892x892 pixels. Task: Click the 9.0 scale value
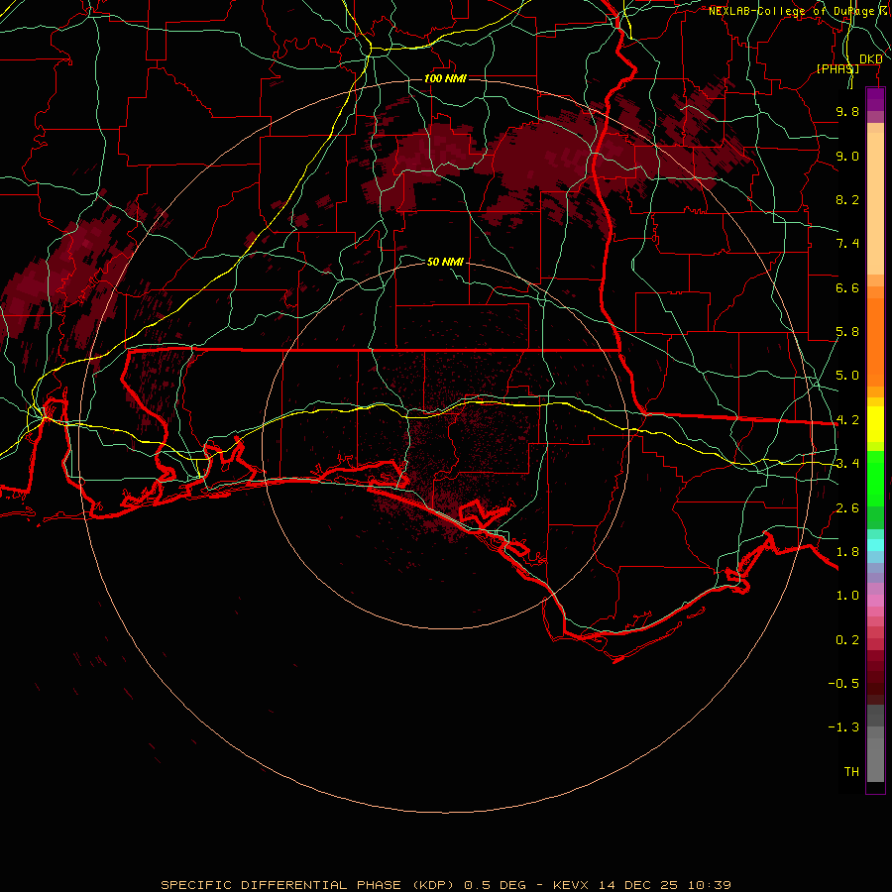(x=847, y=156)
